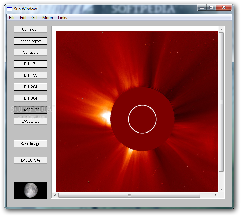Load the LASCO C2 coronagraph
Screen dimensions: 241x216
pos(30,110)
